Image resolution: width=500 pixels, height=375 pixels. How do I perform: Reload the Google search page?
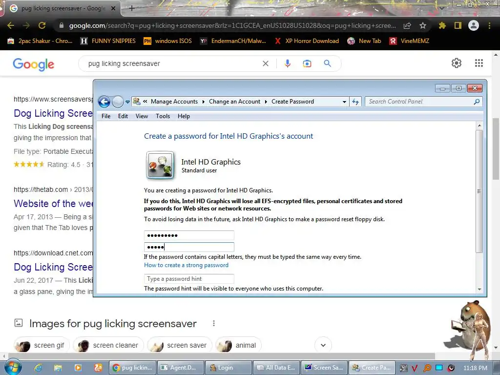(42, 25)
